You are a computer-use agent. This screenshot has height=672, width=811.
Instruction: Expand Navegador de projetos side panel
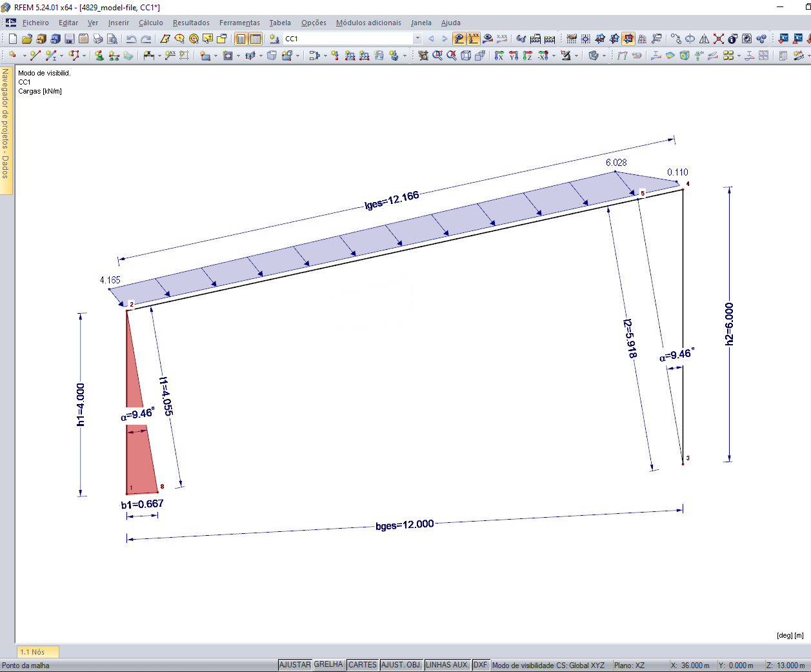(6, 129)
